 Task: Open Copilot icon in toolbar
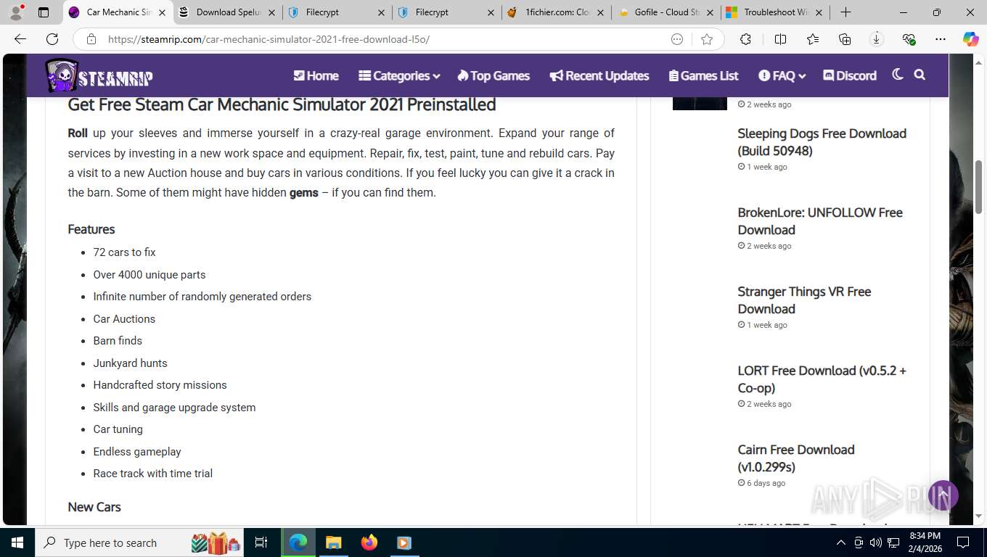971,39
